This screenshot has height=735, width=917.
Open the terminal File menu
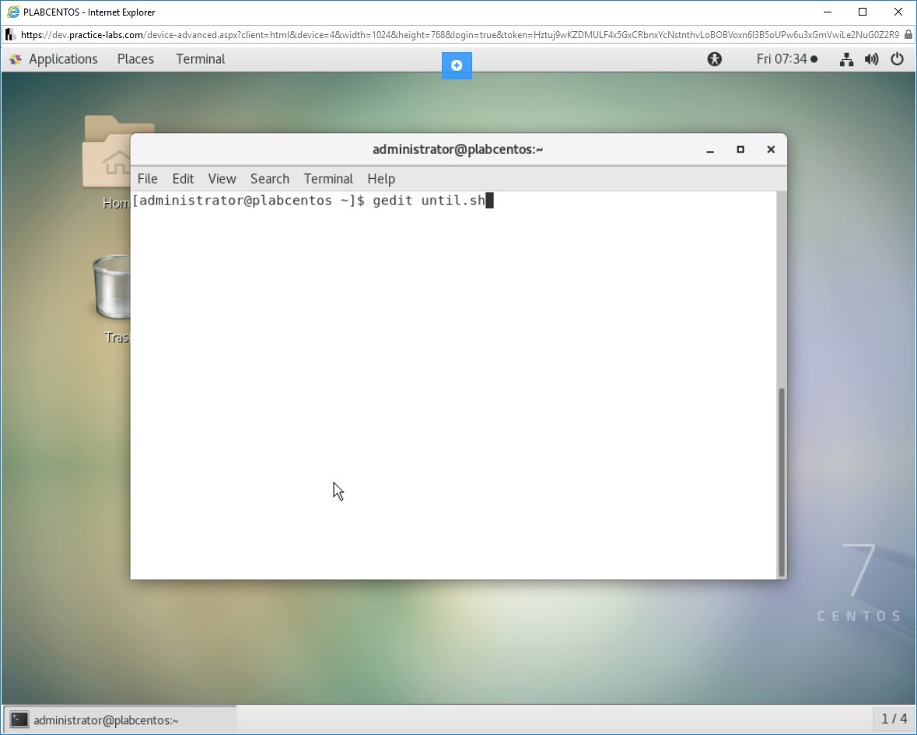(x=147, y=179)
